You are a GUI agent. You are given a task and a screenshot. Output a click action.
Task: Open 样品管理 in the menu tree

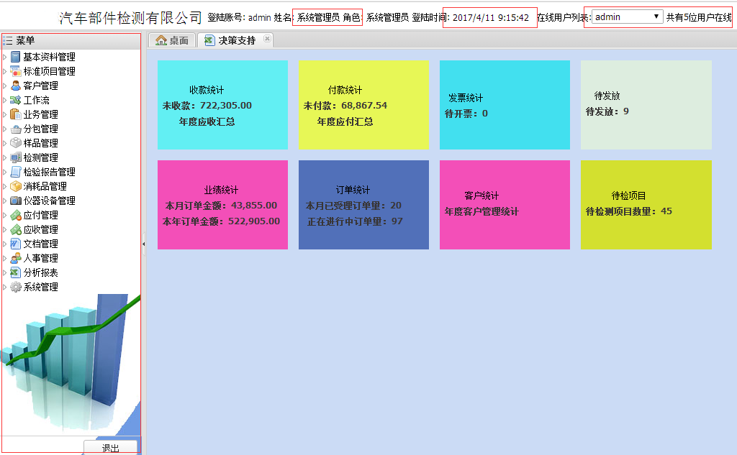(x=41, y=143)
